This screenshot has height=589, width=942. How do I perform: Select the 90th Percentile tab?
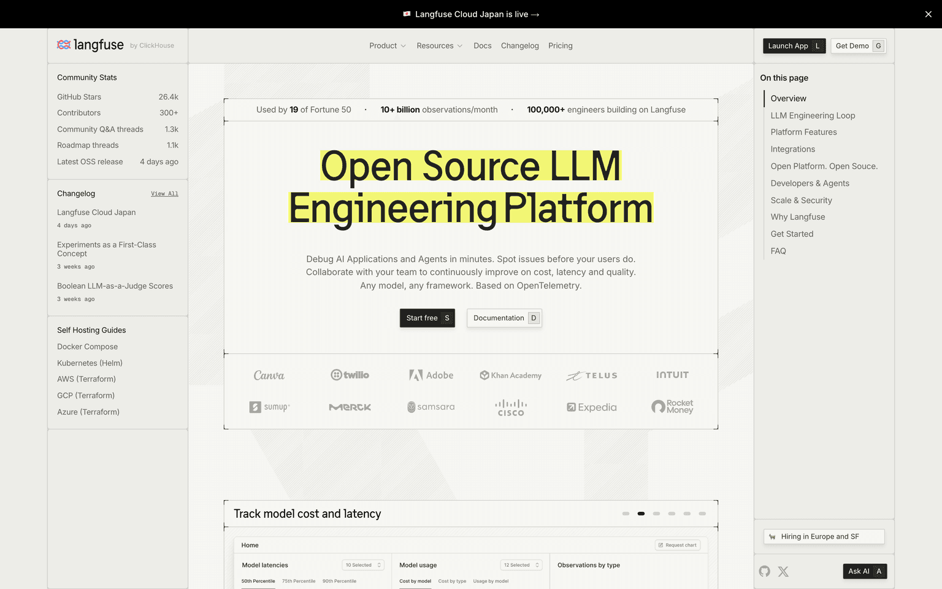tap(339, 581)
